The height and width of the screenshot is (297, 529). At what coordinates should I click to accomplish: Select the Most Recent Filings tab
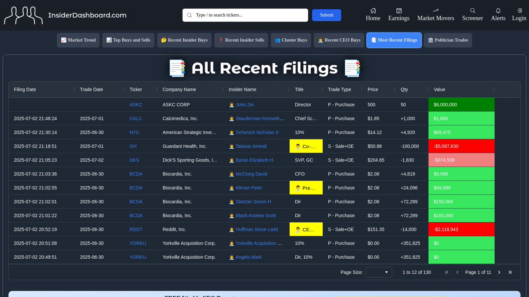click(394, 40)
